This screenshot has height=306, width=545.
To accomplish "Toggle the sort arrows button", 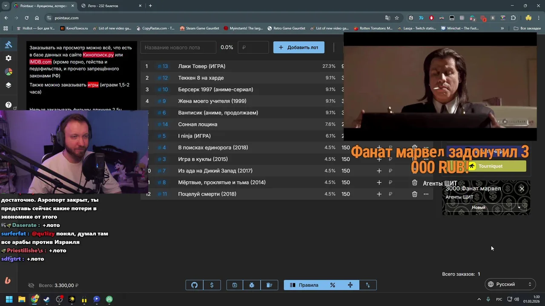I will click(368, 285).
